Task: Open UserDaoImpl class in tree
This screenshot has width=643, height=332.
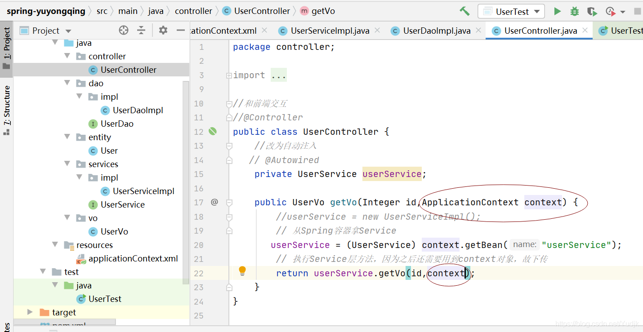Action: click(x=138, y=110)
